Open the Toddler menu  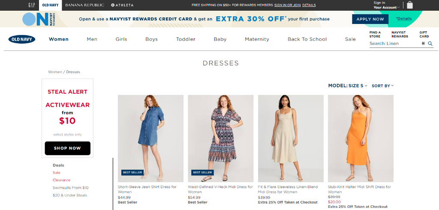186,39
